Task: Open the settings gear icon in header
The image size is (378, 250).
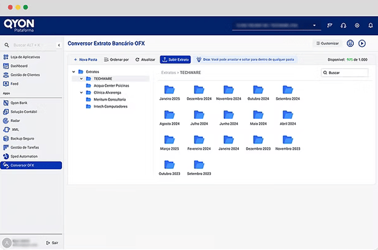Action: pos(357,25)
